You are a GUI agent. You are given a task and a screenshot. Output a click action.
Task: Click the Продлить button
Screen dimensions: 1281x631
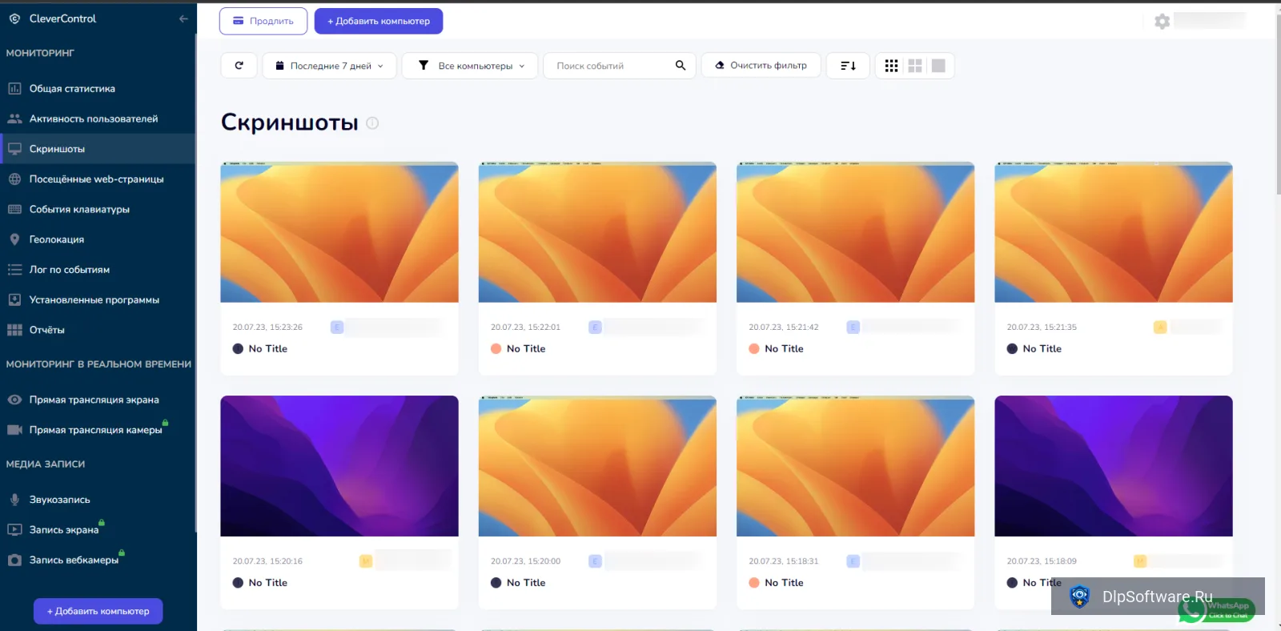coord(263,21)
